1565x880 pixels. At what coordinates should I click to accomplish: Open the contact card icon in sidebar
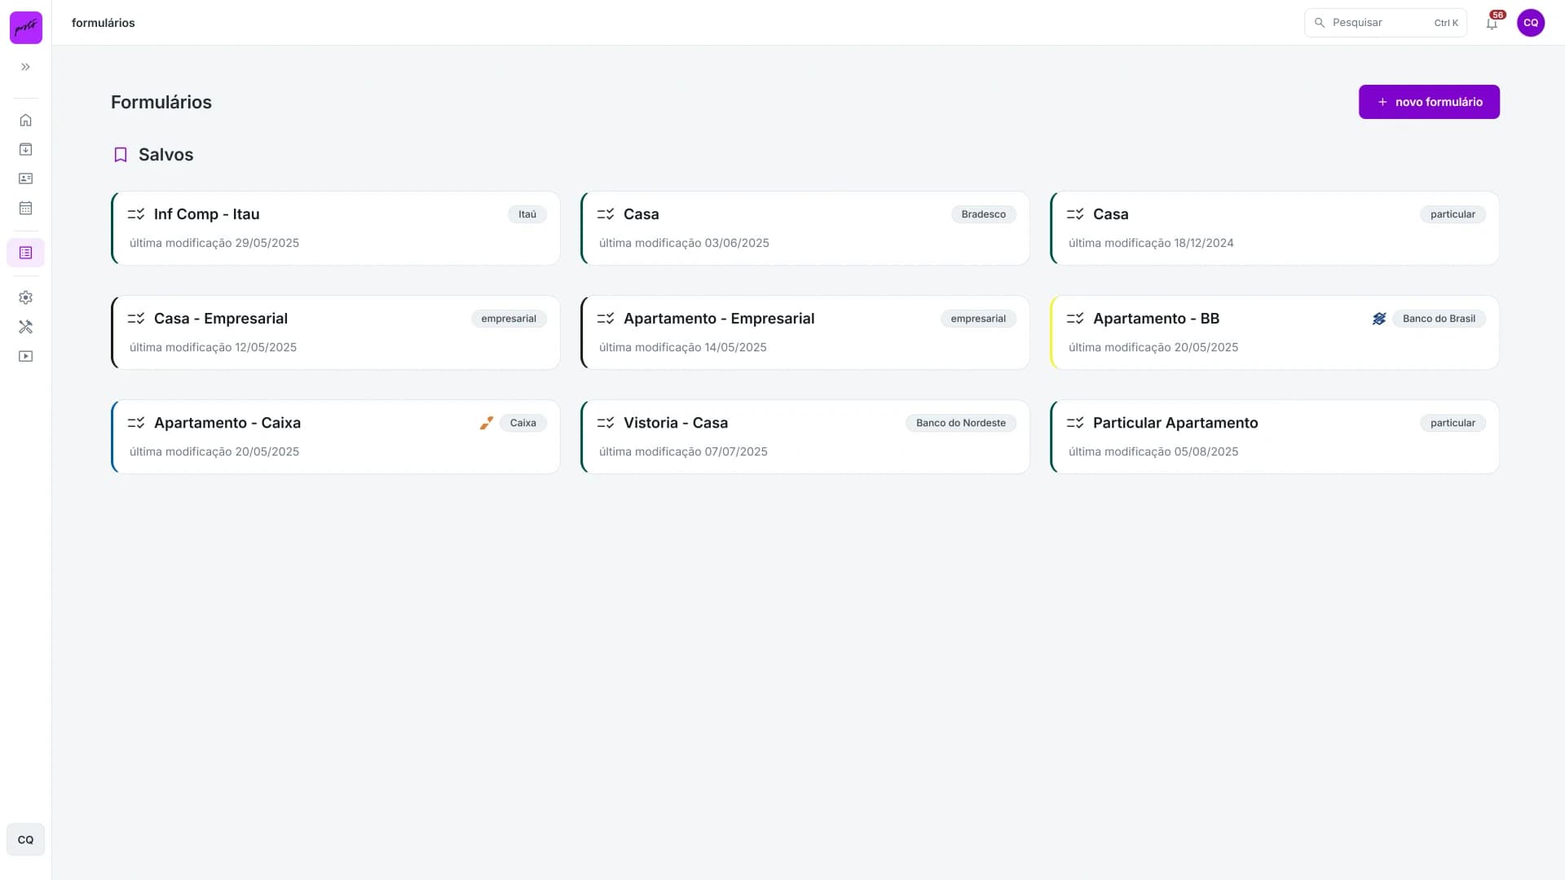pos(26,178)
